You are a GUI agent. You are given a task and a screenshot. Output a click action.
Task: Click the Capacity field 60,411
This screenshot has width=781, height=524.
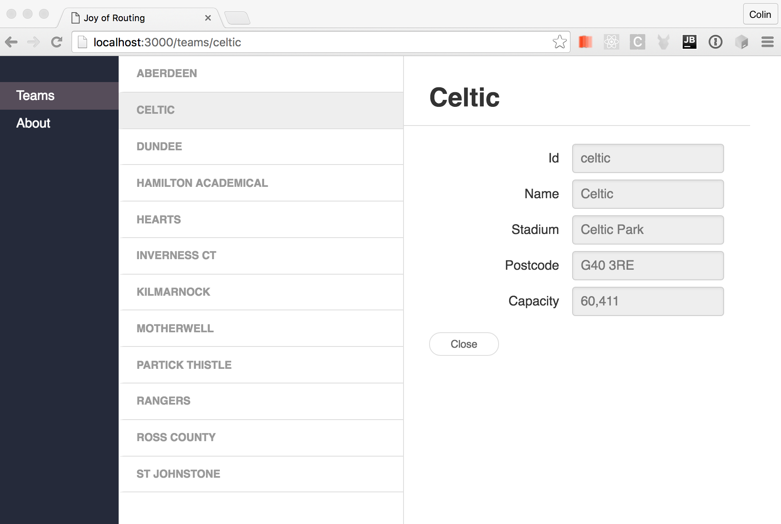[648, 301]
